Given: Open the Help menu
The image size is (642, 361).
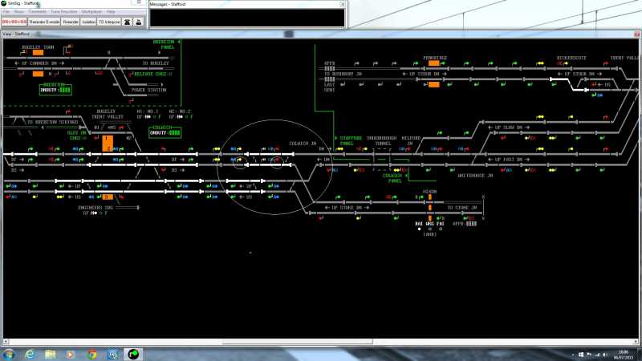Looking at the screenshot, I should point(111,12).
